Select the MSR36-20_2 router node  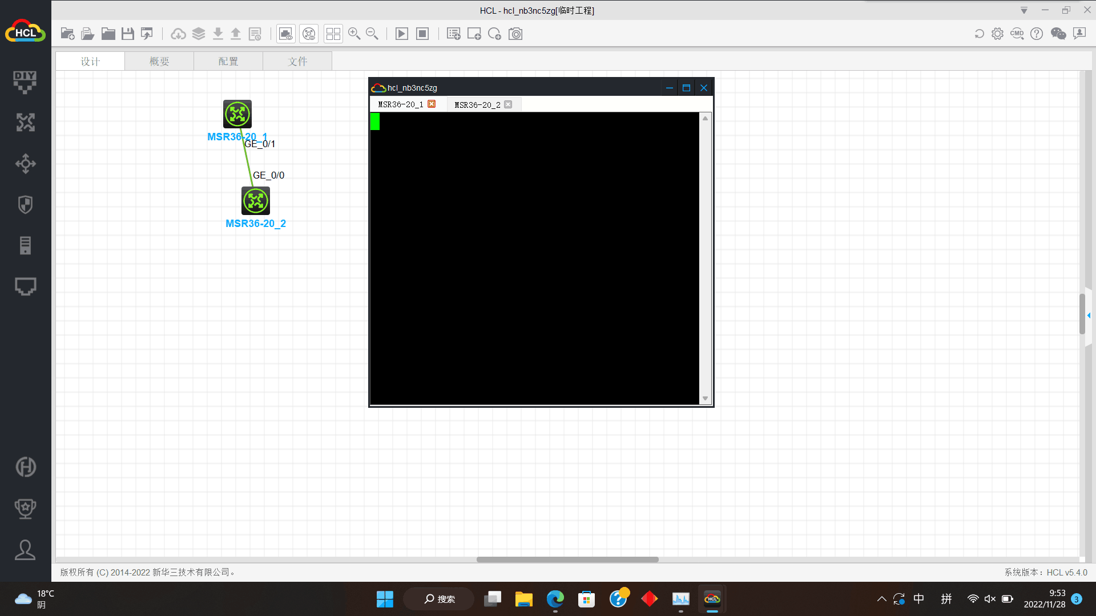tap(255, 201)
